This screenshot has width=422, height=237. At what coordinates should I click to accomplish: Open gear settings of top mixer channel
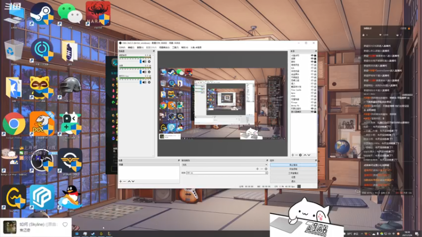(149, 62)
